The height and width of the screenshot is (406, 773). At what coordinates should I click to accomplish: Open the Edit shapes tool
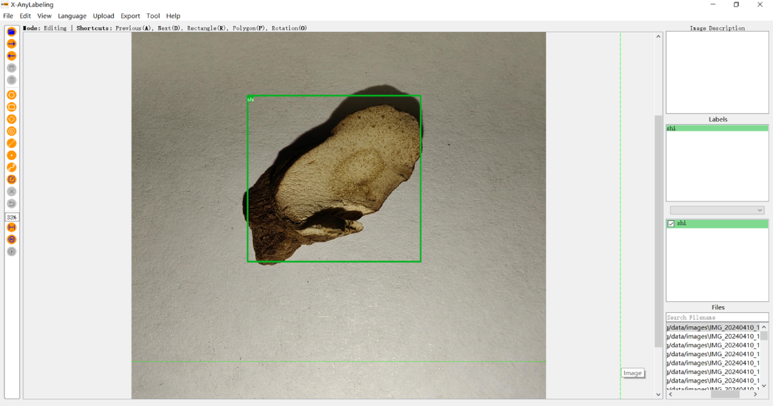[12, 179]
